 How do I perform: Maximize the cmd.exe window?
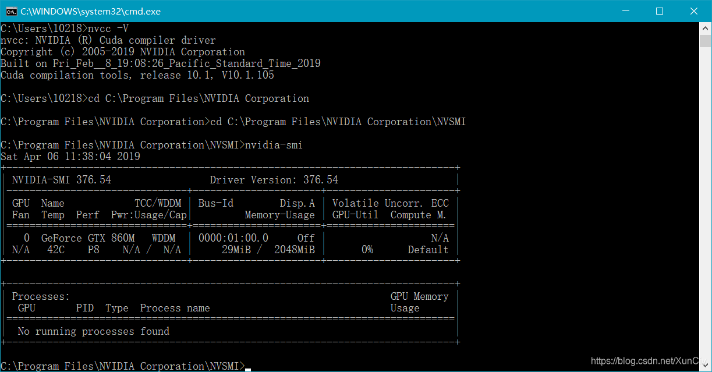660,11
